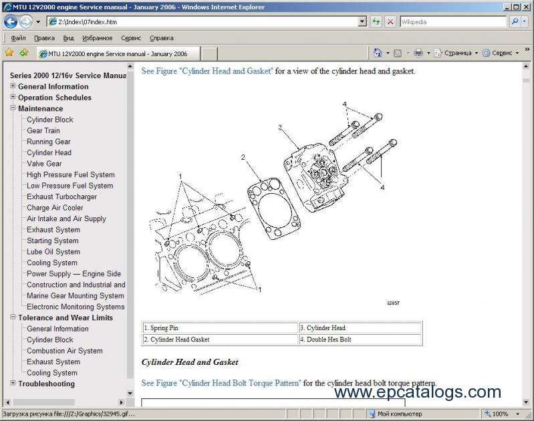Click the Stop loading X icon
Viewport: 534px width, 421px height.
390,21
